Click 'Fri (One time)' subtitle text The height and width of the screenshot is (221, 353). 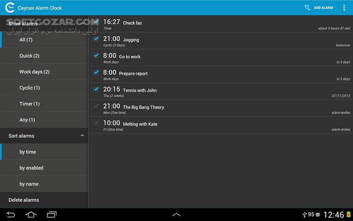113,129
